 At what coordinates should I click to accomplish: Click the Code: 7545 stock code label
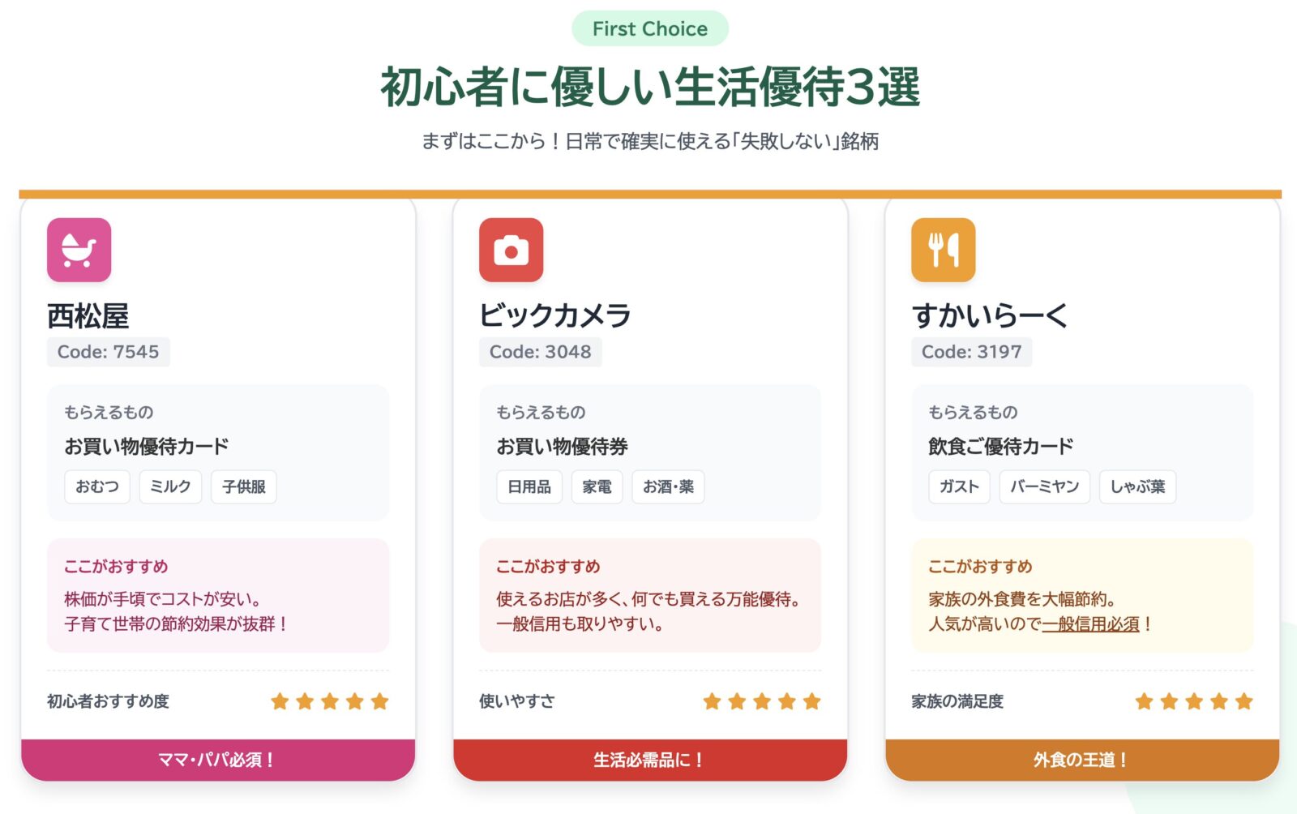point(108,352)
